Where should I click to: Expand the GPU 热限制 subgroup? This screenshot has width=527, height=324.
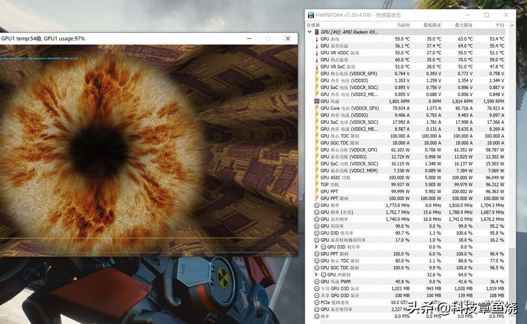(x=316, y=274)
